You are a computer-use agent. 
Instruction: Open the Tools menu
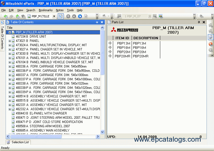coord(70,10)
